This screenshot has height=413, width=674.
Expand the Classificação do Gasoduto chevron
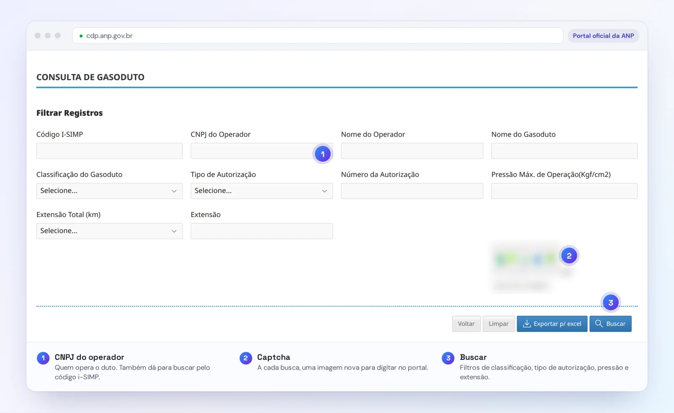(174, 191)
